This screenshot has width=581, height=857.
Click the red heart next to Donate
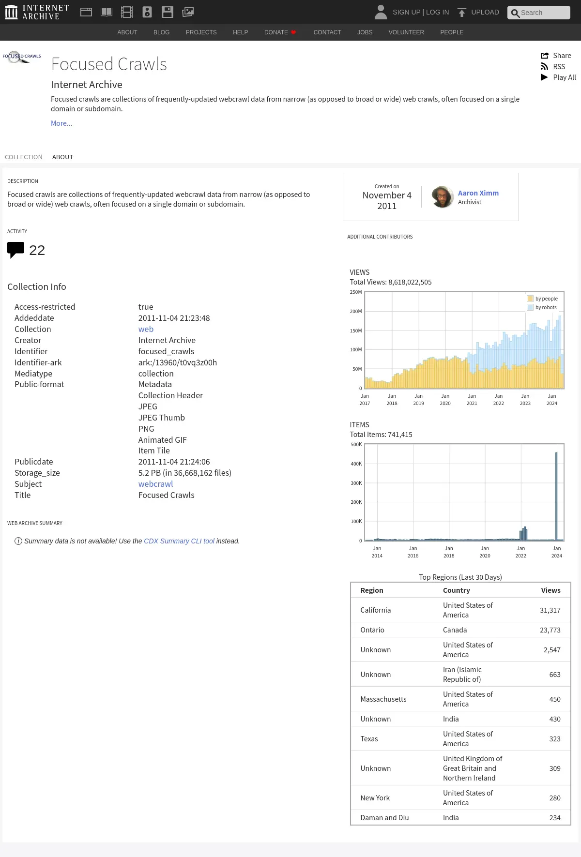point(293,32)
